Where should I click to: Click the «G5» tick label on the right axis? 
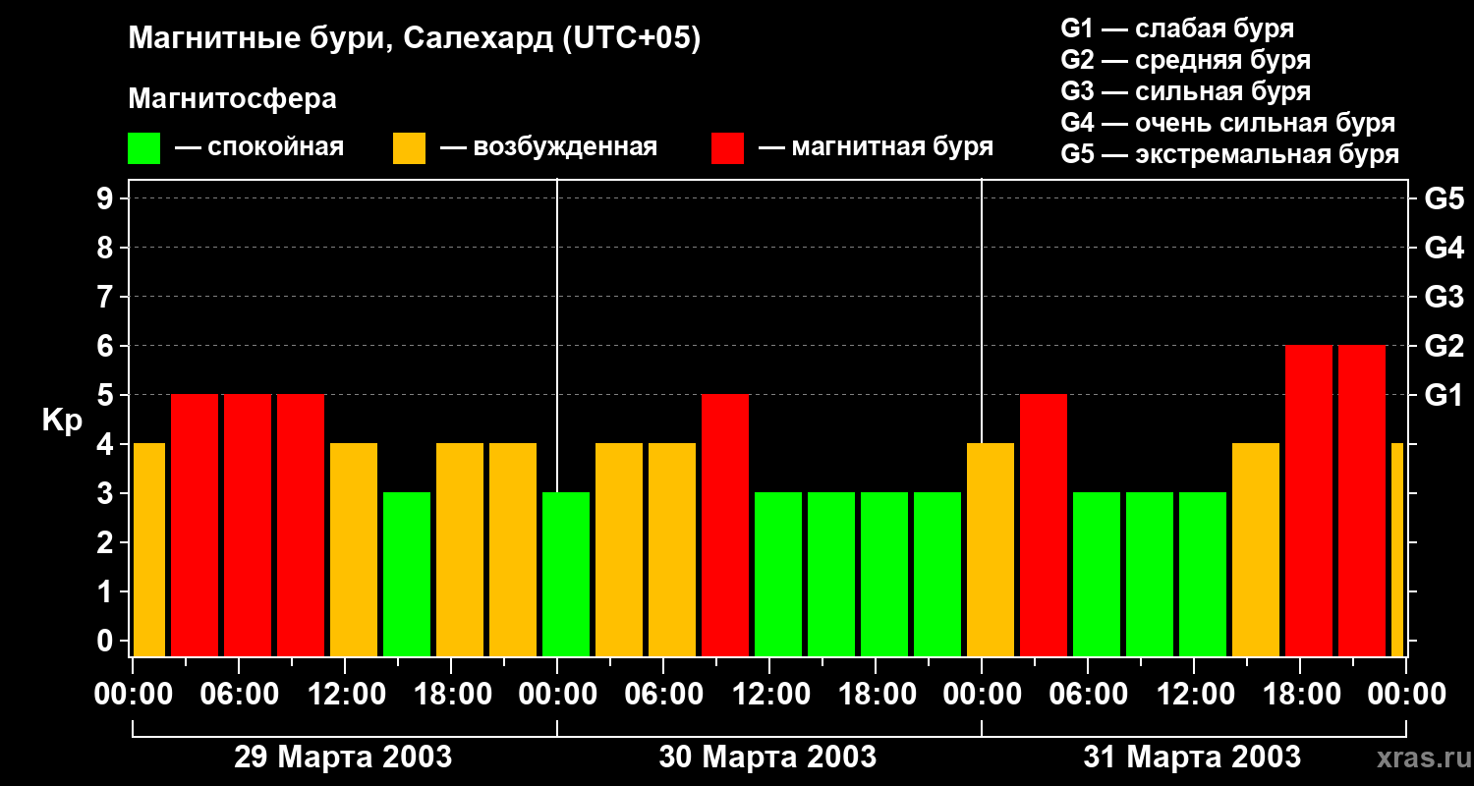1445,198
